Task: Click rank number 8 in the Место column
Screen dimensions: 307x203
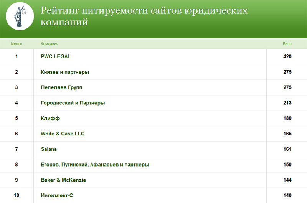Action: [x=17, y=165]
